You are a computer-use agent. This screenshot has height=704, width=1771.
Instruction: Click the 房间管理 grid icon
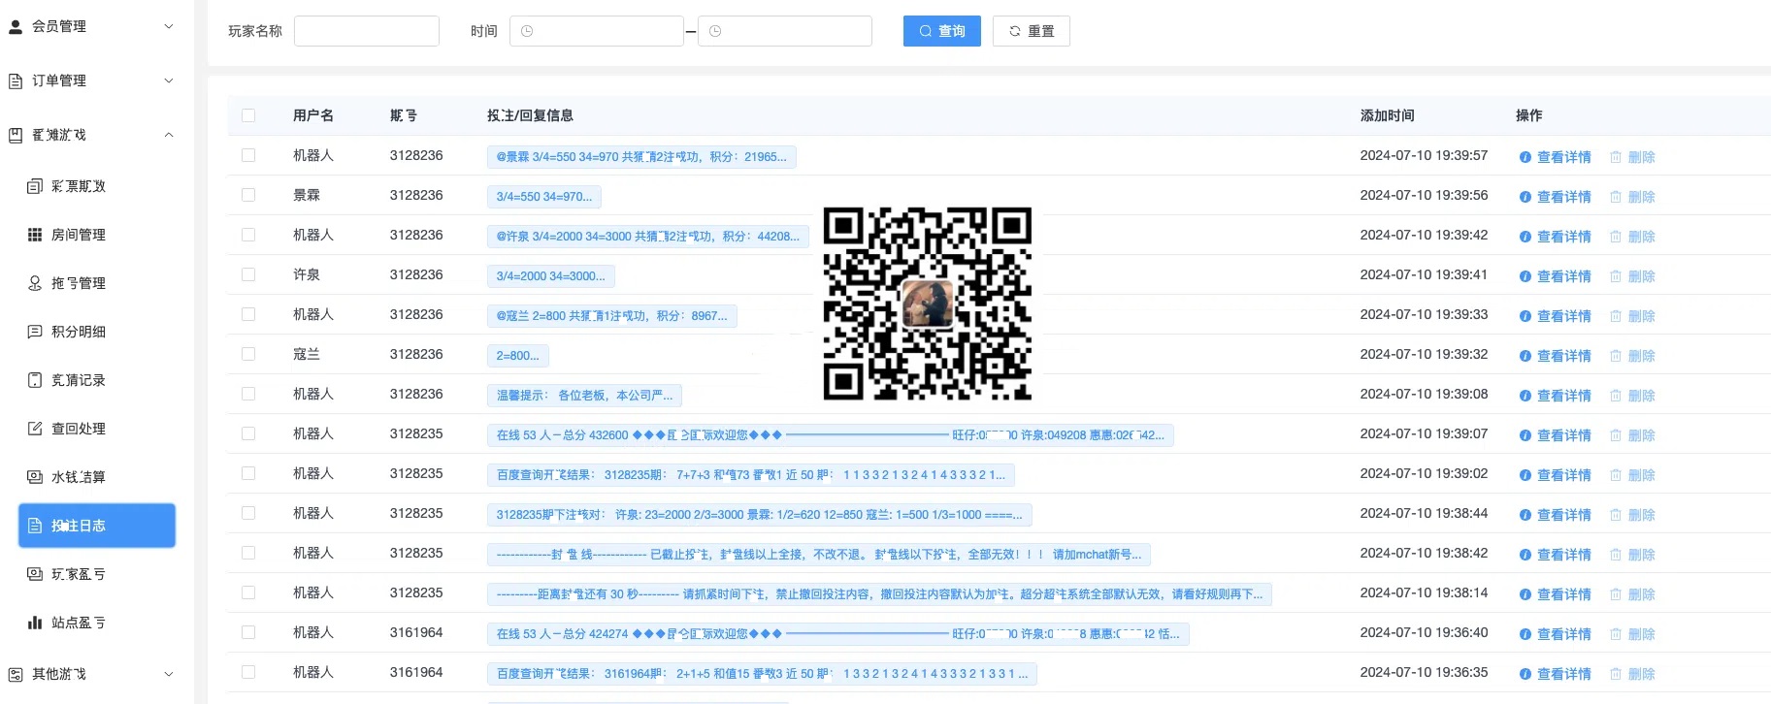pyautogui.click(x=35, y=235)
